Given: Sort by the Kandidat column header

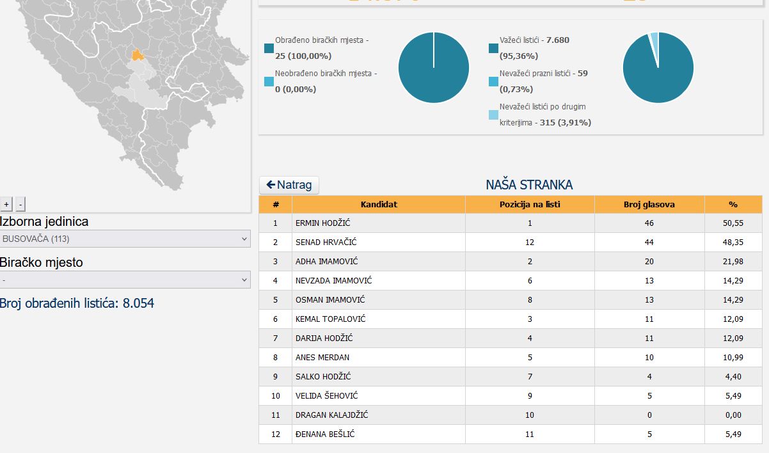Looking at the screenshot, I should [x=379, y=205].
